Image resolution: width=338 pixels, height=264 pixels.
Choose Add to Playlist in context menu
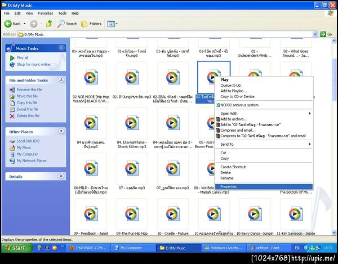click(x=264, y=91)
